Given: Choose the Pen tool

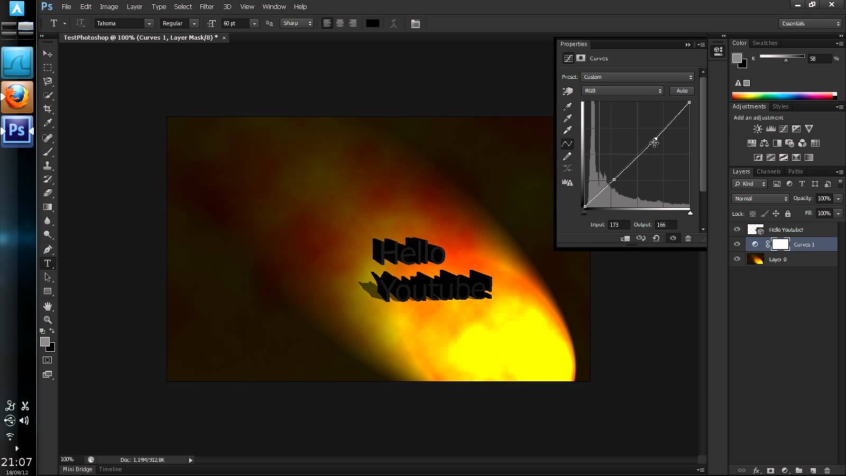Looking at the screenshot, I should (x=48, y=249).
